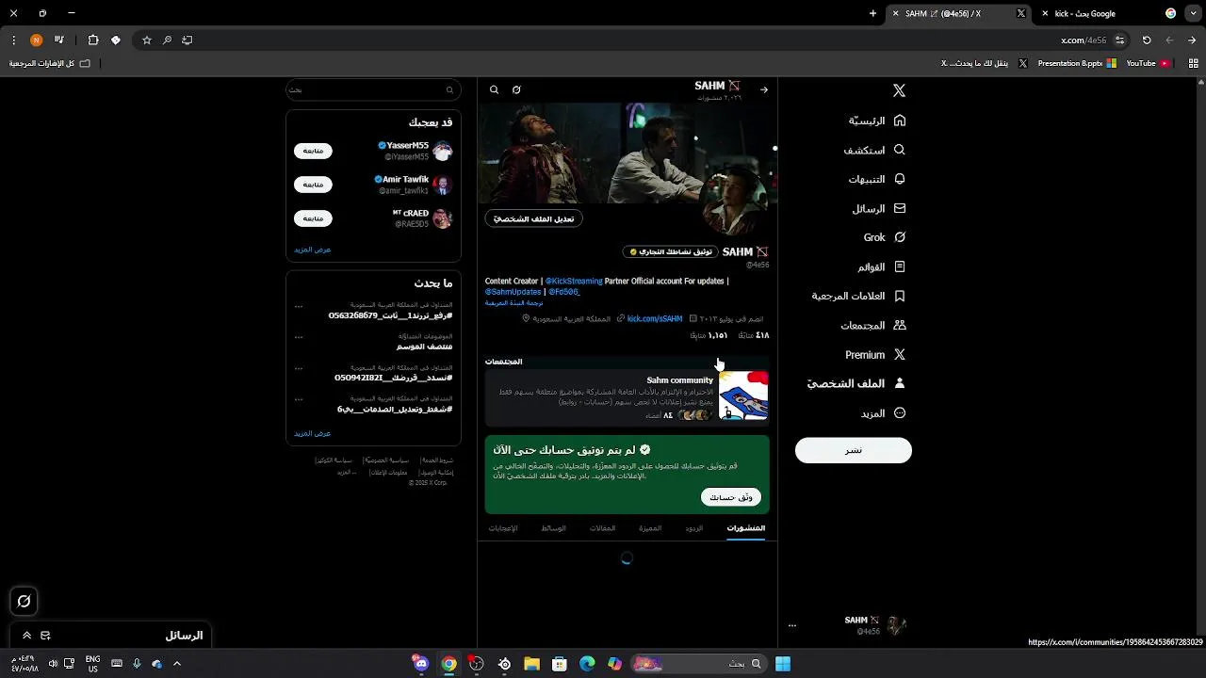
Task: Follow cRAED with متابعة button
Action: coord(313,218)
